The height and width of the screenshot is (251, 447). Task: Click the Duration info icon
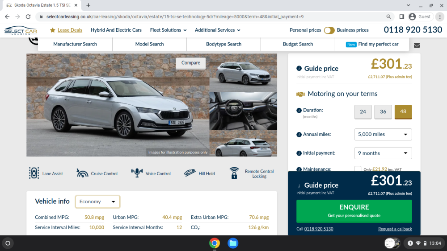[299, 110]
